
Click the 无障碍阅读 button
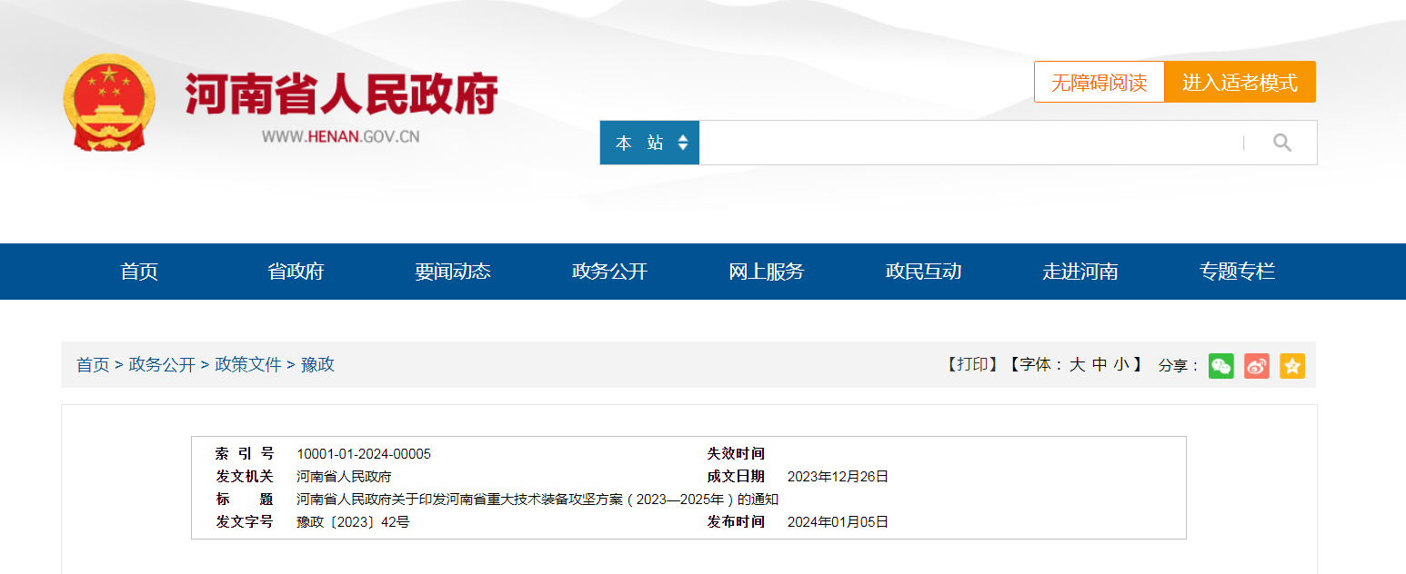pos(1099,83)
